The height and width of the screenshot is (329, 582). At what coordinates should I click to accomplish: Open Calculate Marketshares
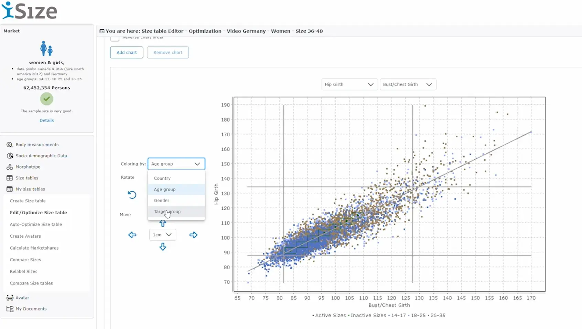[34, 248]
